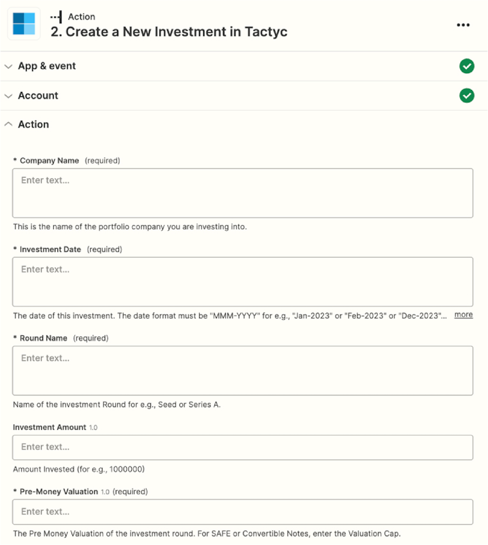This screenshot has height=545, width=488.
Task: Click the green checkmark beside Account
Action: click(466, 95)
